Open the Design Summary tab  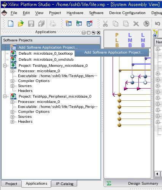point(133,183)
